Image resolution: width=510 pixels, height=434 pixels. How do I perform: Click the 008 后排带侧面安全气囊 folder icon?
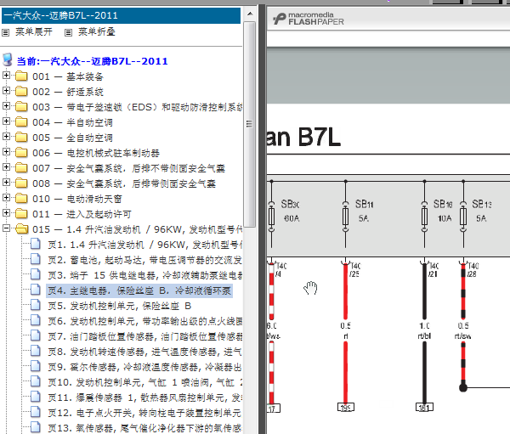coord(21,183)
